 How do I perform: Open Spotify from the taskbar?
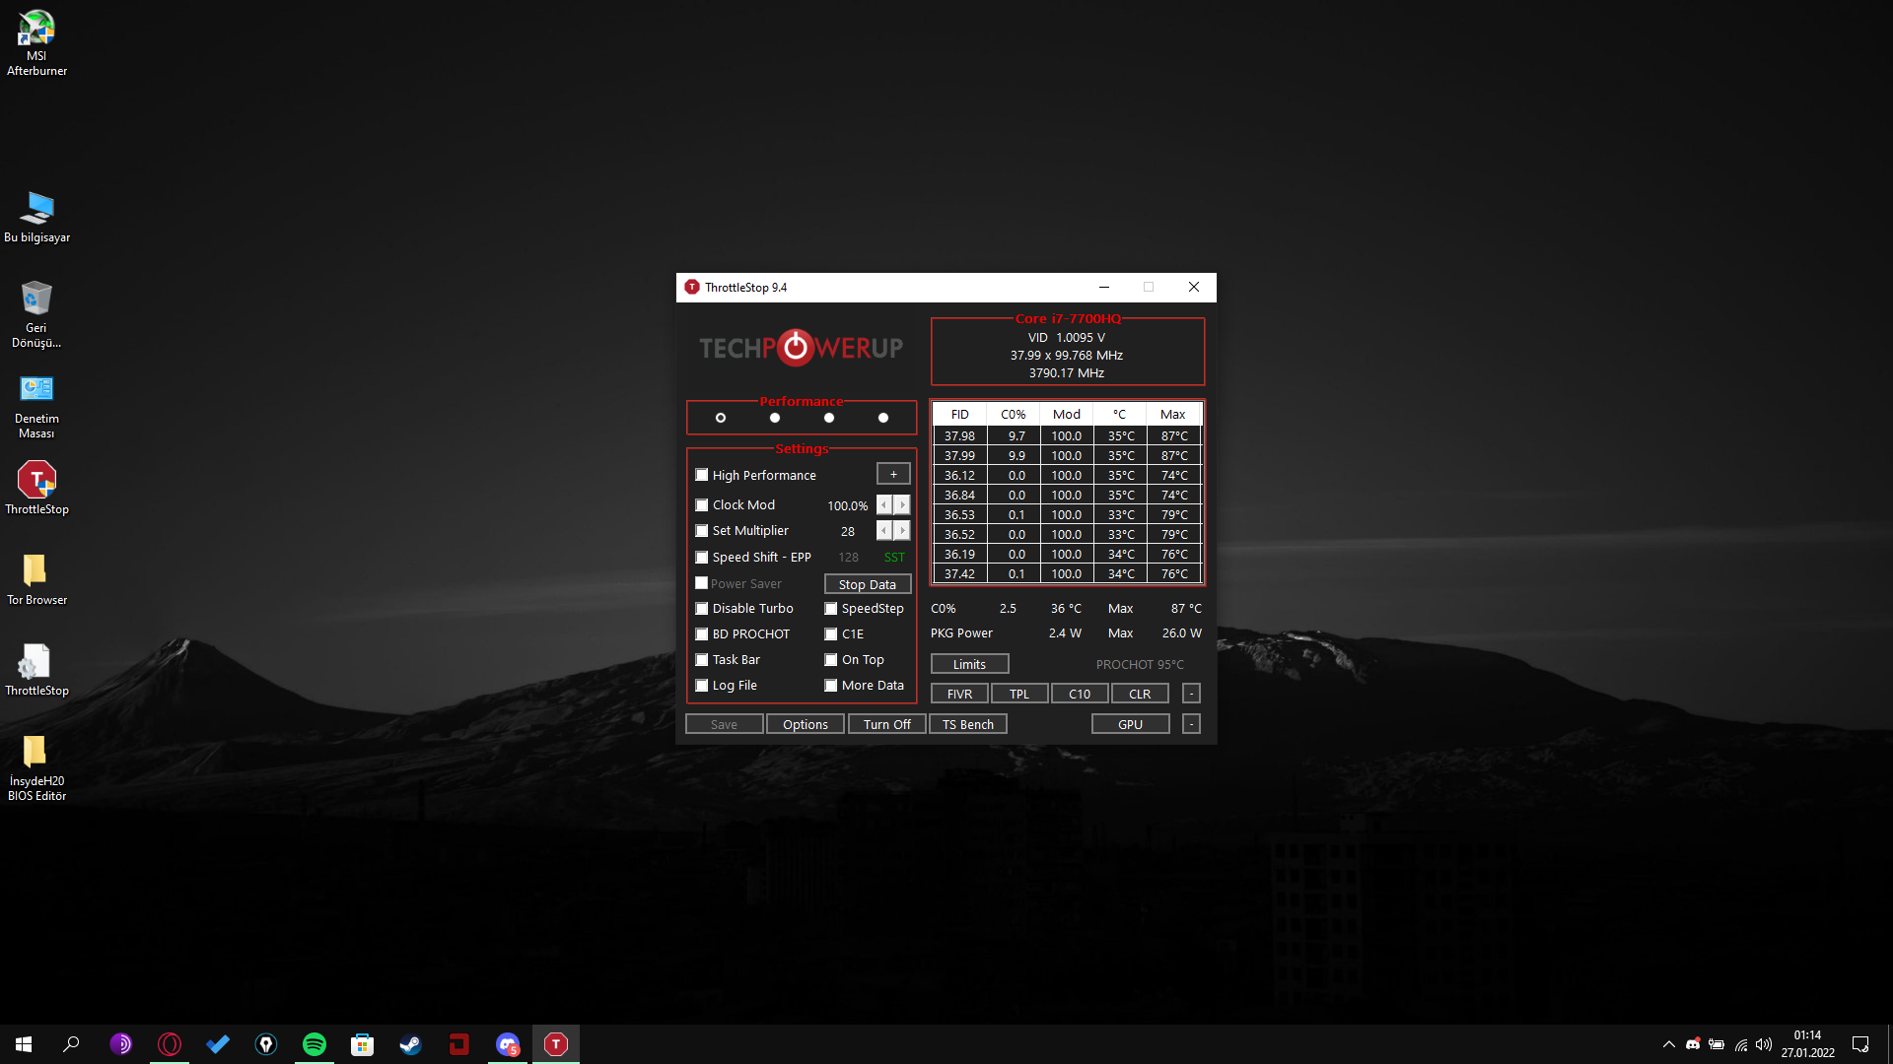315,1044
